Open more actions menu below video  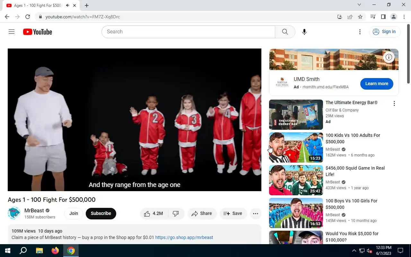click(256, 214)
